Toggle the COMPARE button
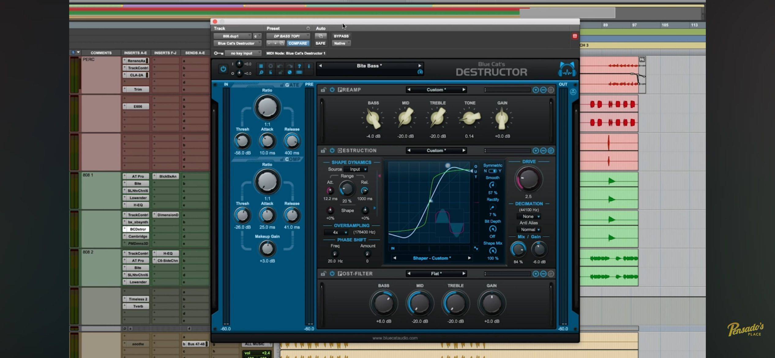Screen dimensions: 775x358 click(298, 43)
